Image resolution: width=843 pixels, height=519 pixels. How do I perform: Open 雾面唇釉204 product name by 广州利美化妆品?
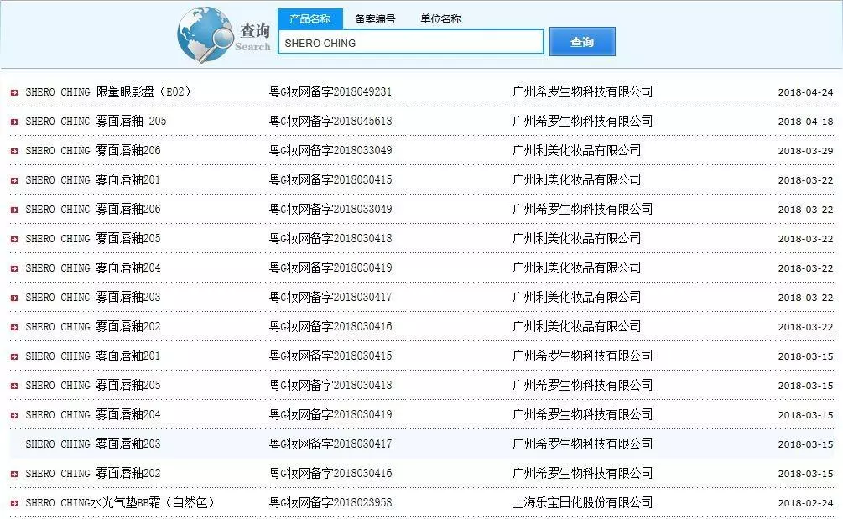click(x=93, y=268)
